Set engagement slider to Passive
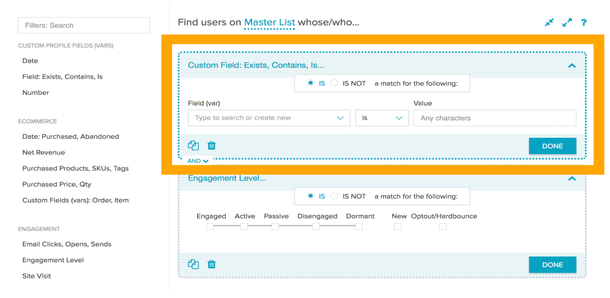This screenshot has width=610, height=298. [x=275, y=226]
